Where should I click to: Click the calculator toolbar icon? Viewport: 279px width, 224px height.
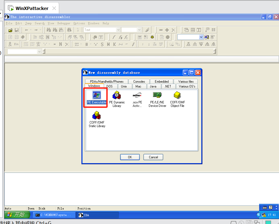tap(140, 37)
